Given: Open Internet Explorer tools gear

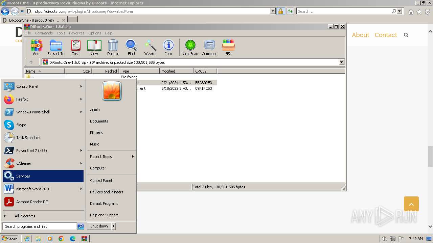Looking at the screenshot, I should [428, 12].
